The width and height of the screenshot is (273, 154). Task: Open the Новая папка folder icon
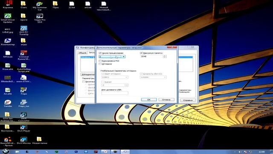coord(40,140)
